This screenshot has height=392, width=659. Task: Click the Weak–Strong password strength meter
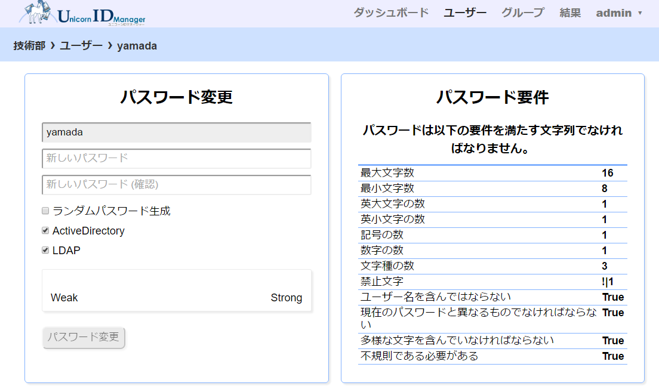click(177, 291)
